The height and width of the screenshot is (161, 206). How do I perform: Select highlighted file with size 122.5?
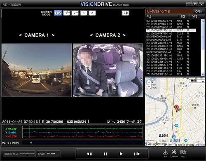point(171,30)
